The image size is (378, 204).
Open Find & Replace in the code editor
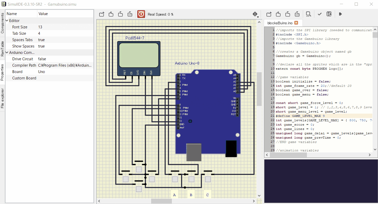click(x=308, y=14)
